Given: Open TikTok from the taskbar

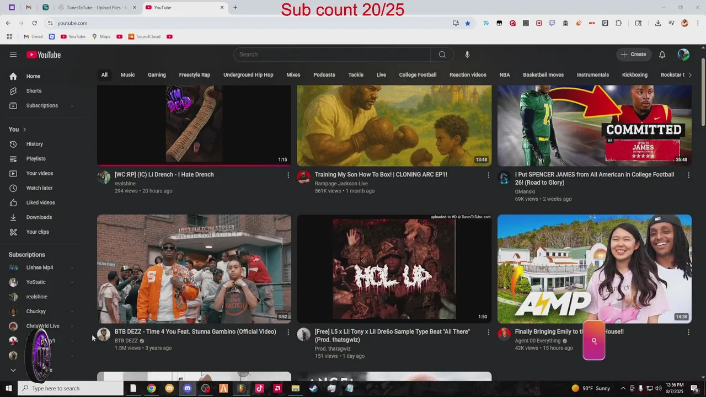Looking at the screenshot, I should coord(259,388).
